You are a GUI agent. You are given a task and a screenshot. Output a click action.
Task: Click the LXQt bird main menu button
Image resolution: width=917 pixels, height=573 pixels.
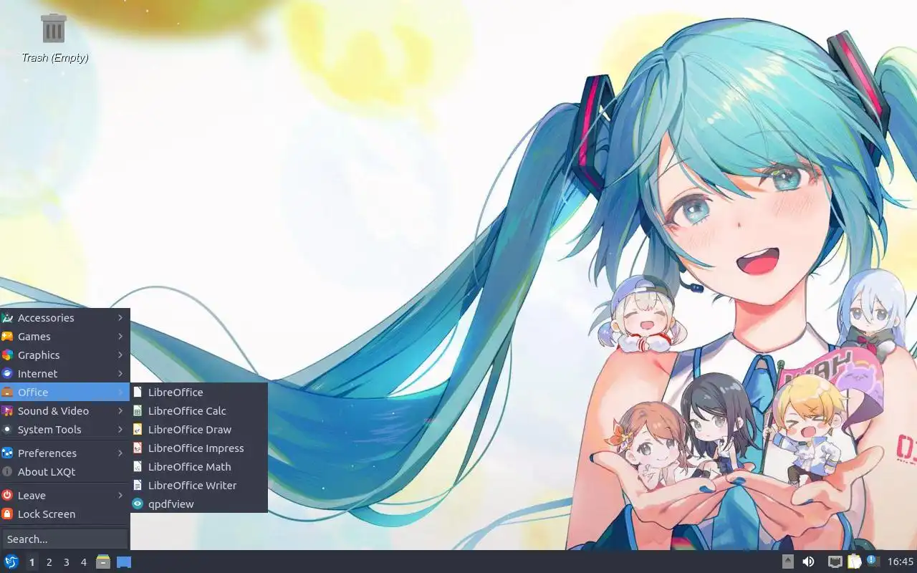point(11,562)
